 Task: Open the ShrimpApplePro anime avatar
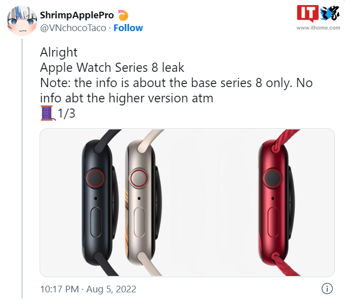pyautogui.click(x=22, y=21)
